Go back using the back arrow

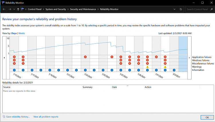4,9
